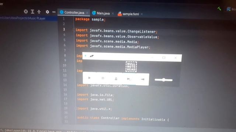The image size is (236, 132).
Task: Click Collapse All icon in project toolbar
Action: (39, 12)
